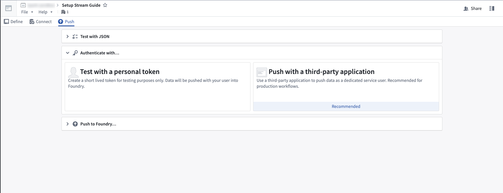Image resolution: width=503 pixels, height=193 pixels.
Task: Toggle the right side panel icon
Action: coord(492,8)
